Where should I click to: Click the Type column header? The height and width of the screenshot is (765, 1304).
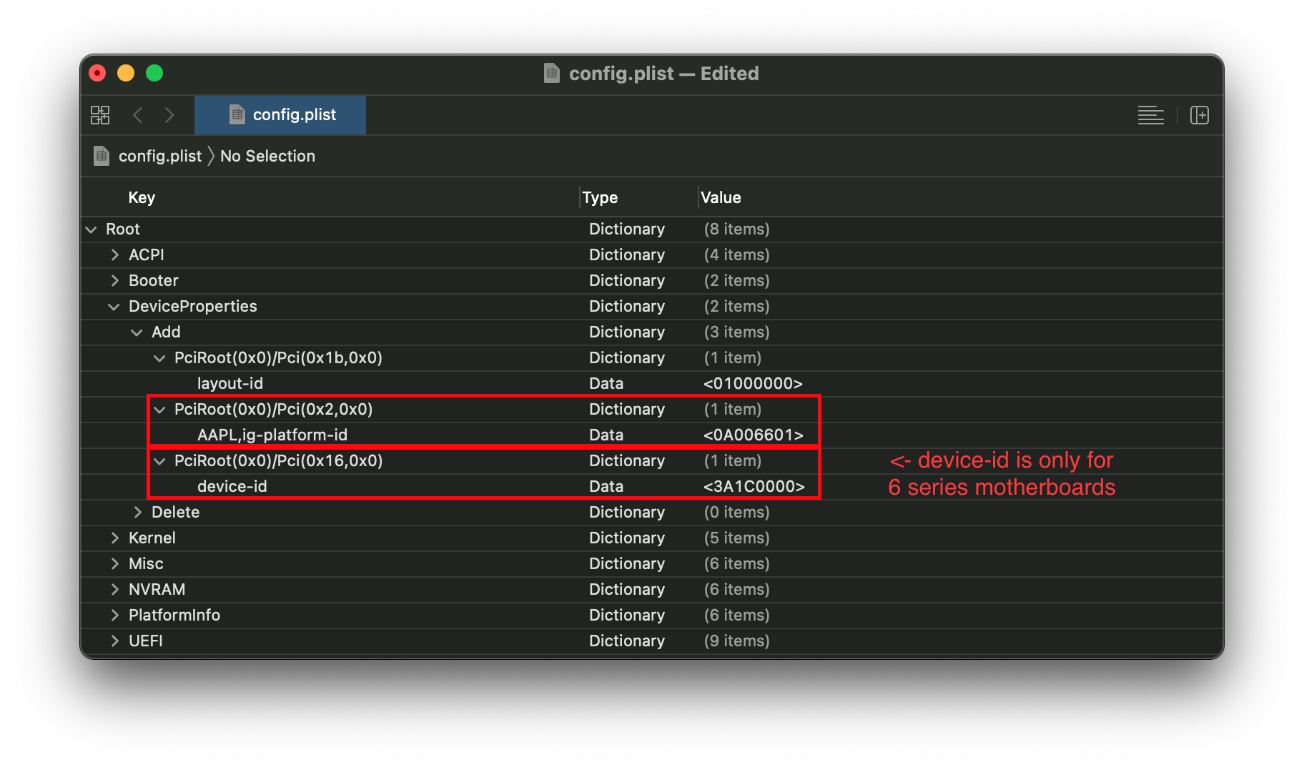[600, 198]
